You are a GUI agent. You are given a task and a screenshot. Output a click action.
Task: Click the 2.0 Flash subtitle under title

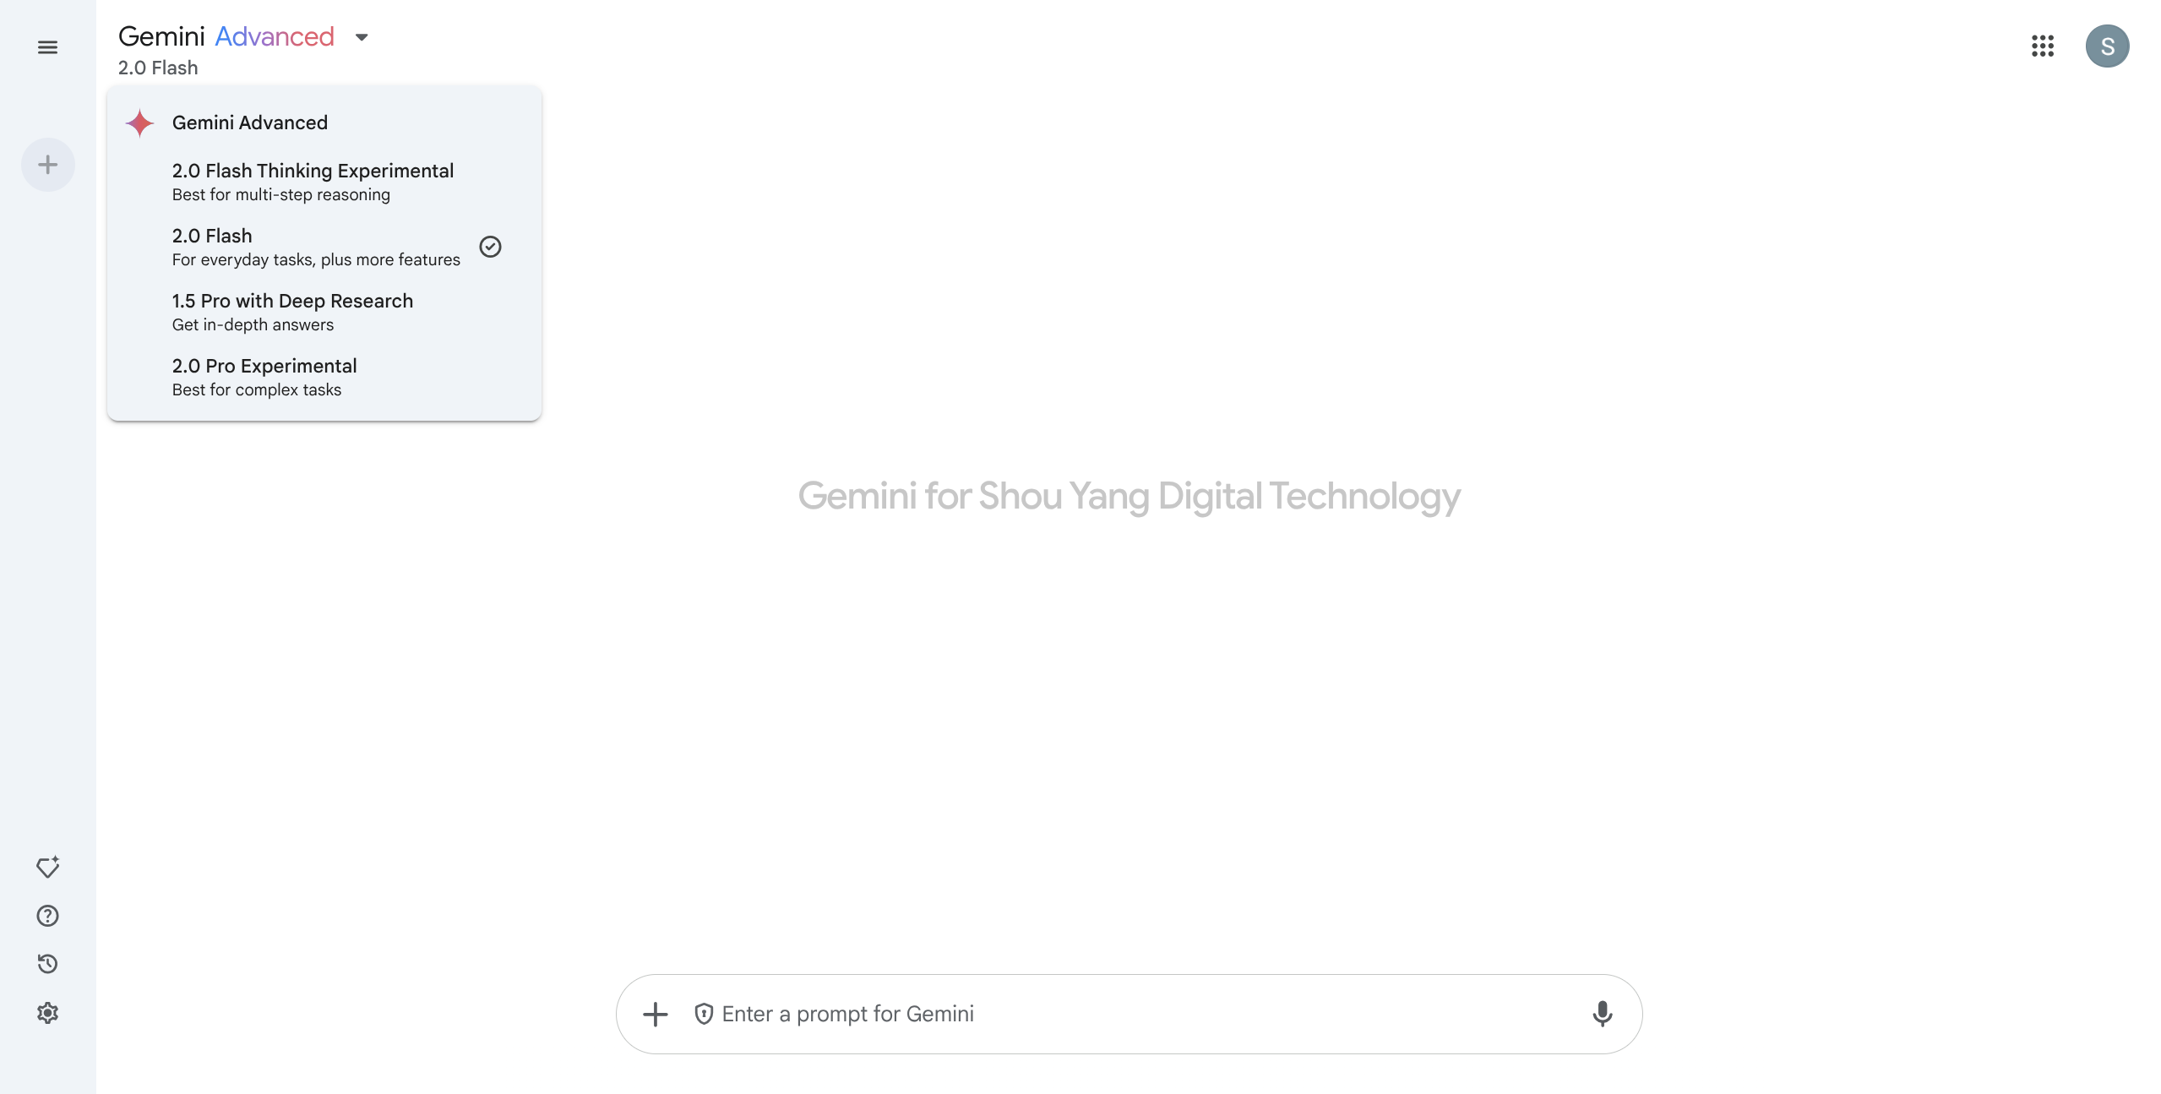[158, 68]
